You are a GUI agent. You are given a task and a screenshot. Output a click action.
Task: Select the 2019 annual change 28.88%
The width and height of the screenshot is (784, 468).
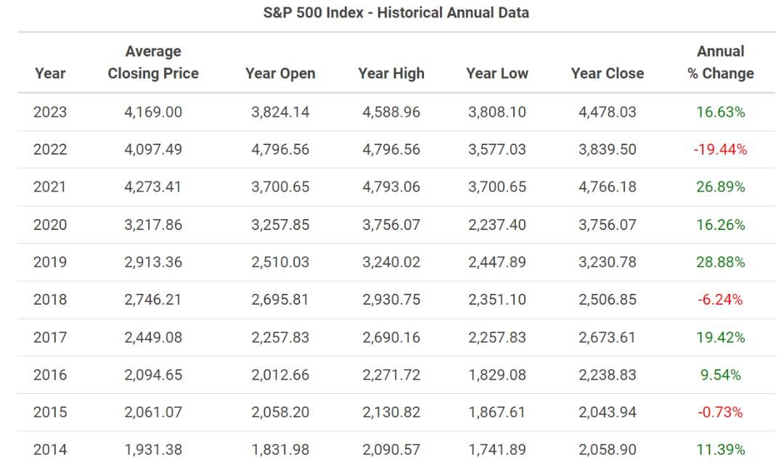pos(721,262)
